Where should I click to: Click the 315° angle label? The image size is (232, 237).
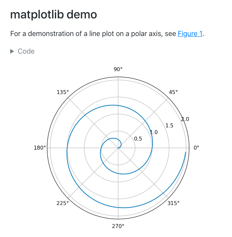click(x=173, y=203)
